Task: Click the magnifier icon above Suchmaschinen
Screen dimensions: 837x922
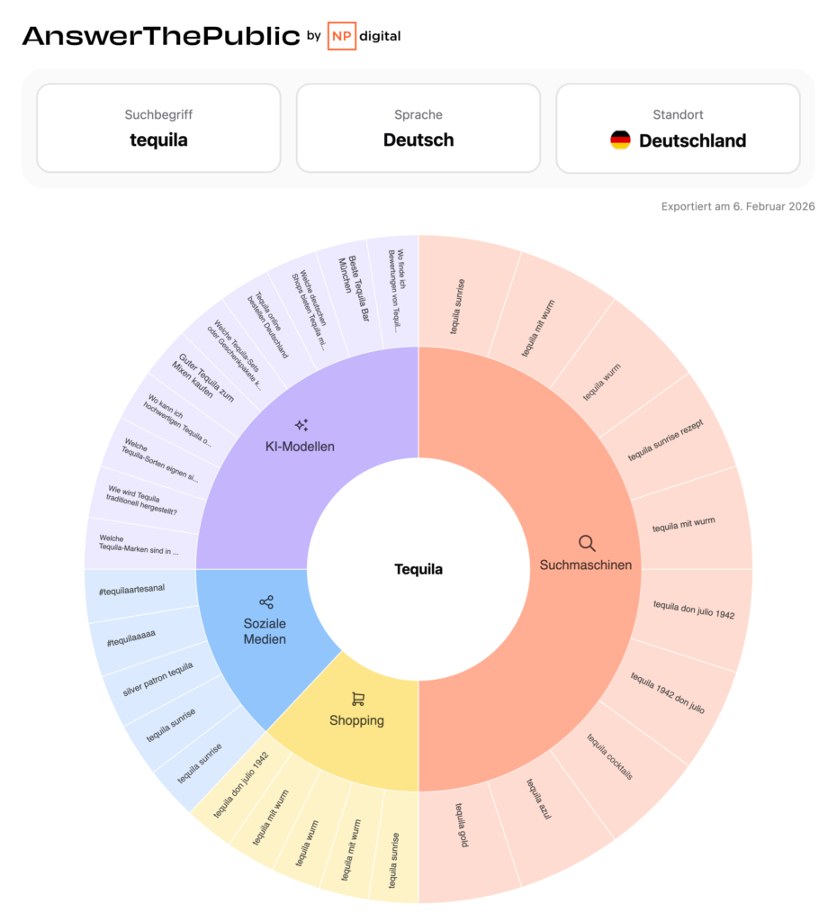Action: [x=587, y=543]
